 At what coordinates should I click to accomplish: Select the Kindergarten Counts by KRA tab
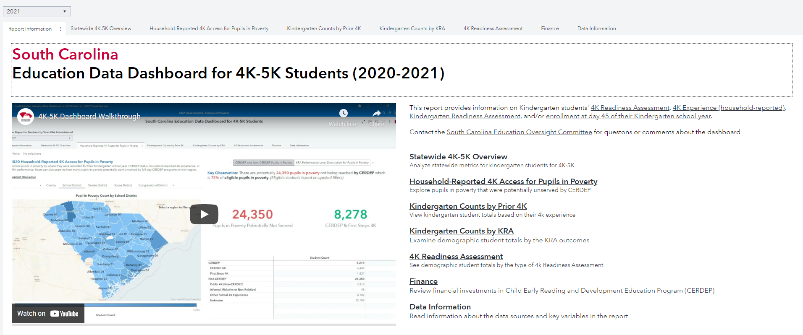point(412,29)
